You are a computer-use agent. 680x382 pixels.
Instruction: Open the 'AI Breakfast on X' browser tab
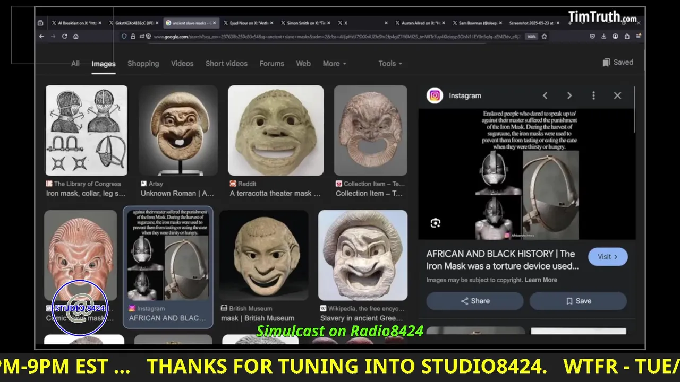[78, 23]
